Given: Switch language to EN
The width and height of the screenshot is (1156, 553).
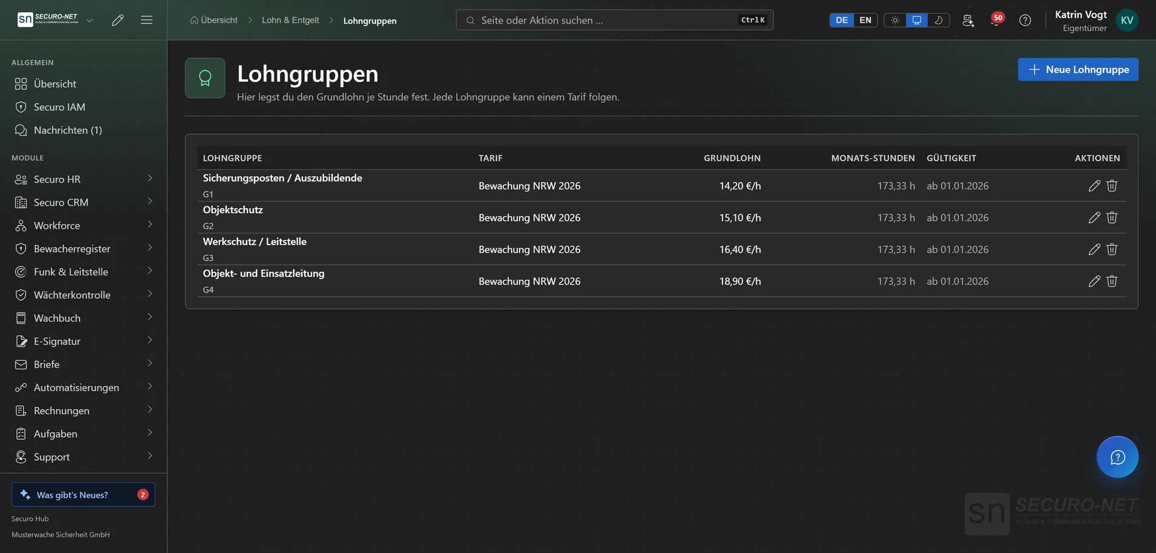Looking at the screenshot, I should click(x=865, y=20).
